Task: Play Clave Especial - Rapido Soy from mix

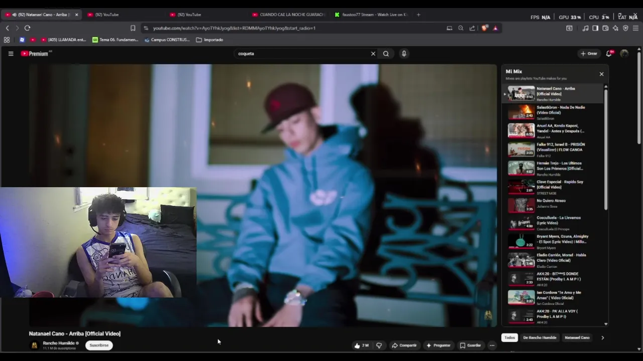Action: coord(554,187)
